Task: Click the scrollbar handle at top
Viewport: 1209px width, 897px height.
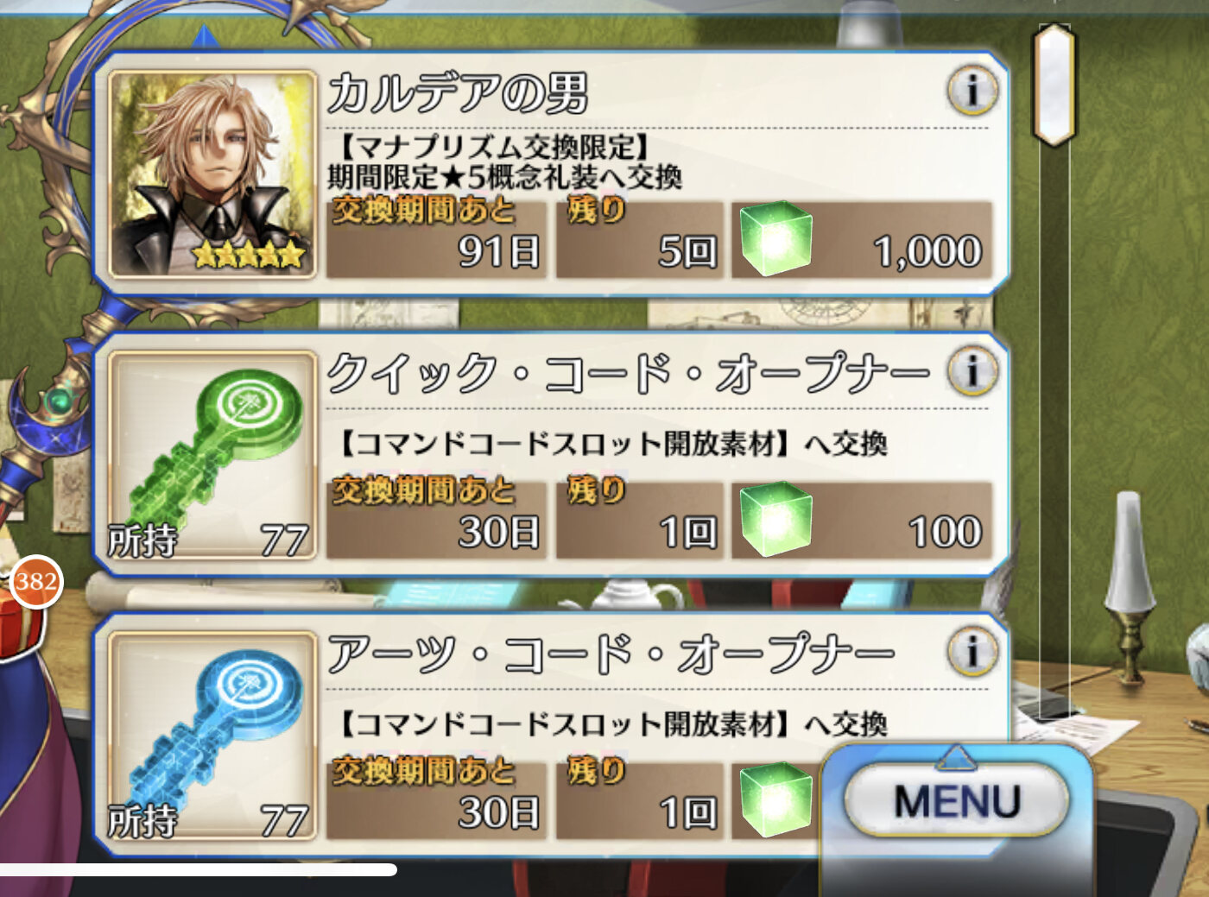Action: click(1054, 85)
